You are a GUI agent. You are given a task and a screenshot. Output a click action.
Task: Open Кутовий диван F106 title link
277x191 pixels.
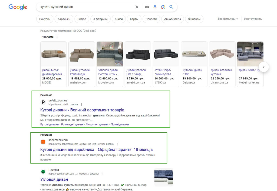[192, 72]
